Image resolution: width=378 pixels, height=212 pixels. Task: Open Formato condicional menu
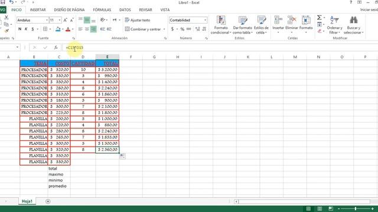tap(221, 25)
